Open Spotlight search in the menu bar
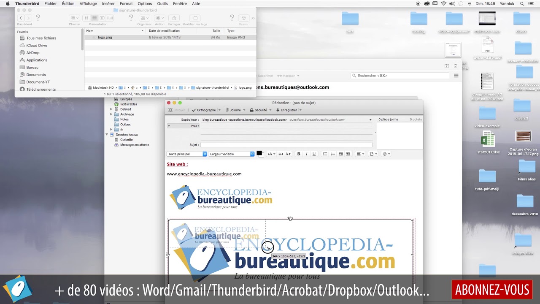 [x=522, y=3]
